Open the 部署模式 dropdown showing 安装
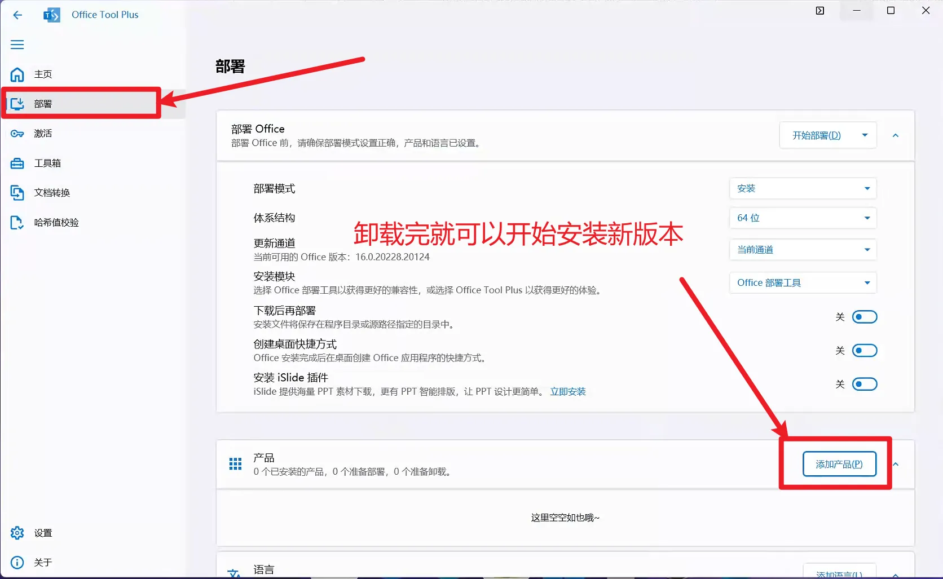The width and height of the screenshot is (943, 579). (803, 188)
